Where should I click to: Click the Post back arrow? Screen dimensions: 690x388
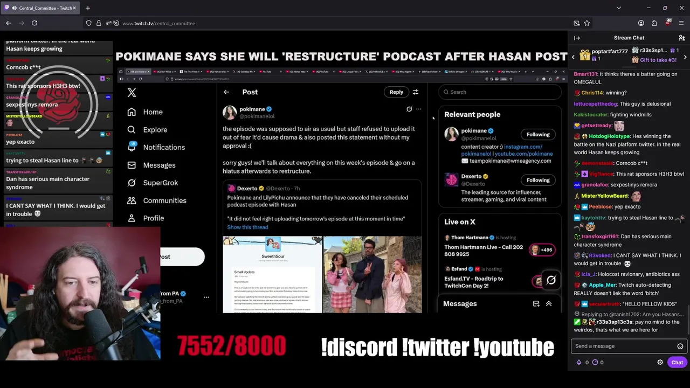coord(226,92)
